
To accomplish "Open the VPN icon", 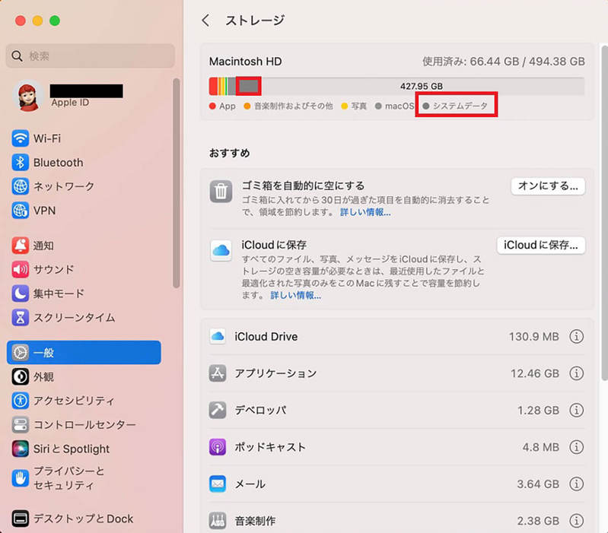I will coord(20,211).
